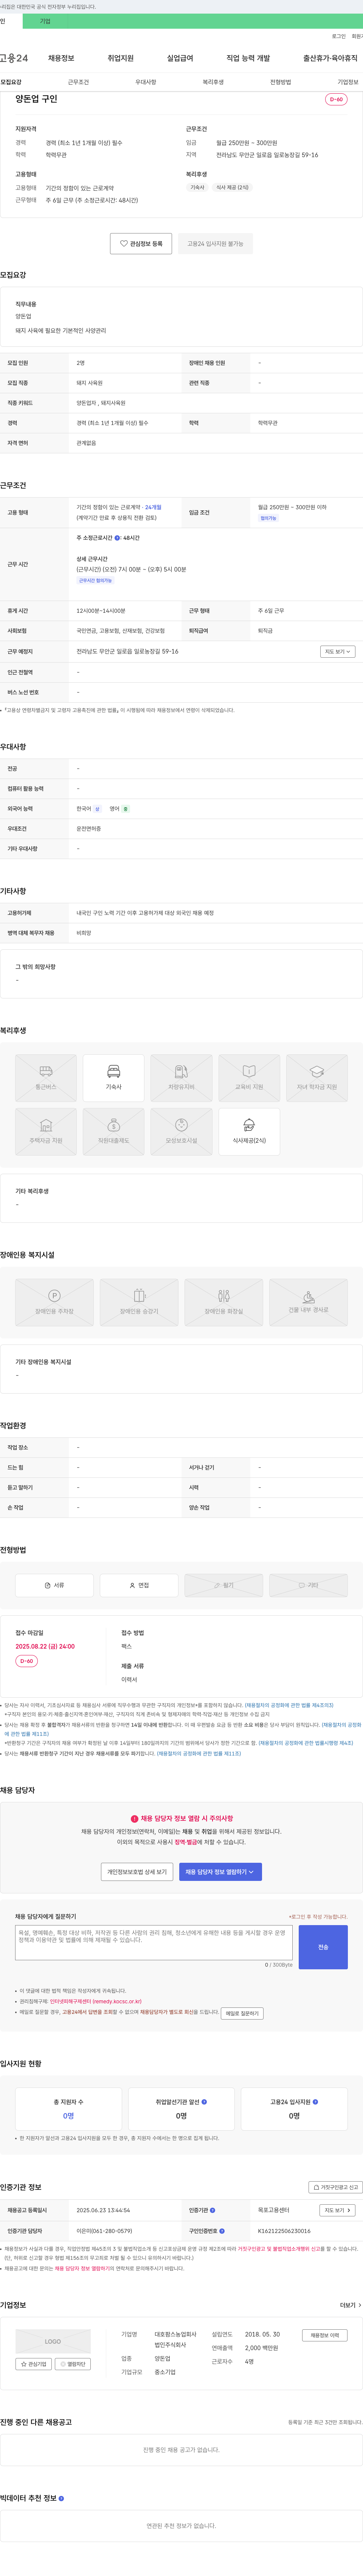Jump to 기업정보 section tab
Image resolution: width=363 pixels, height=2576 pixels.
347,82
